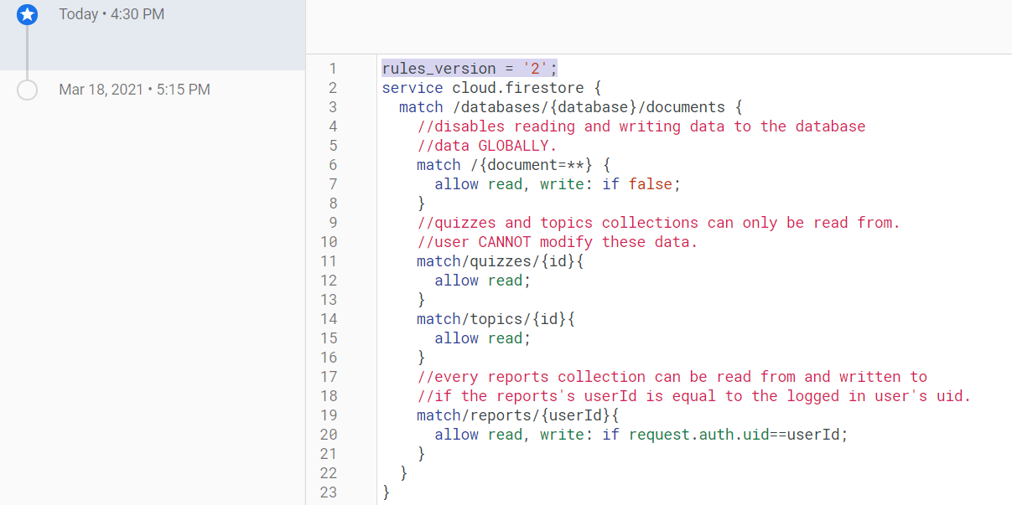Click the word false on line 7
This screenshot has height=505, width=1012.
[x=656, y=183]
